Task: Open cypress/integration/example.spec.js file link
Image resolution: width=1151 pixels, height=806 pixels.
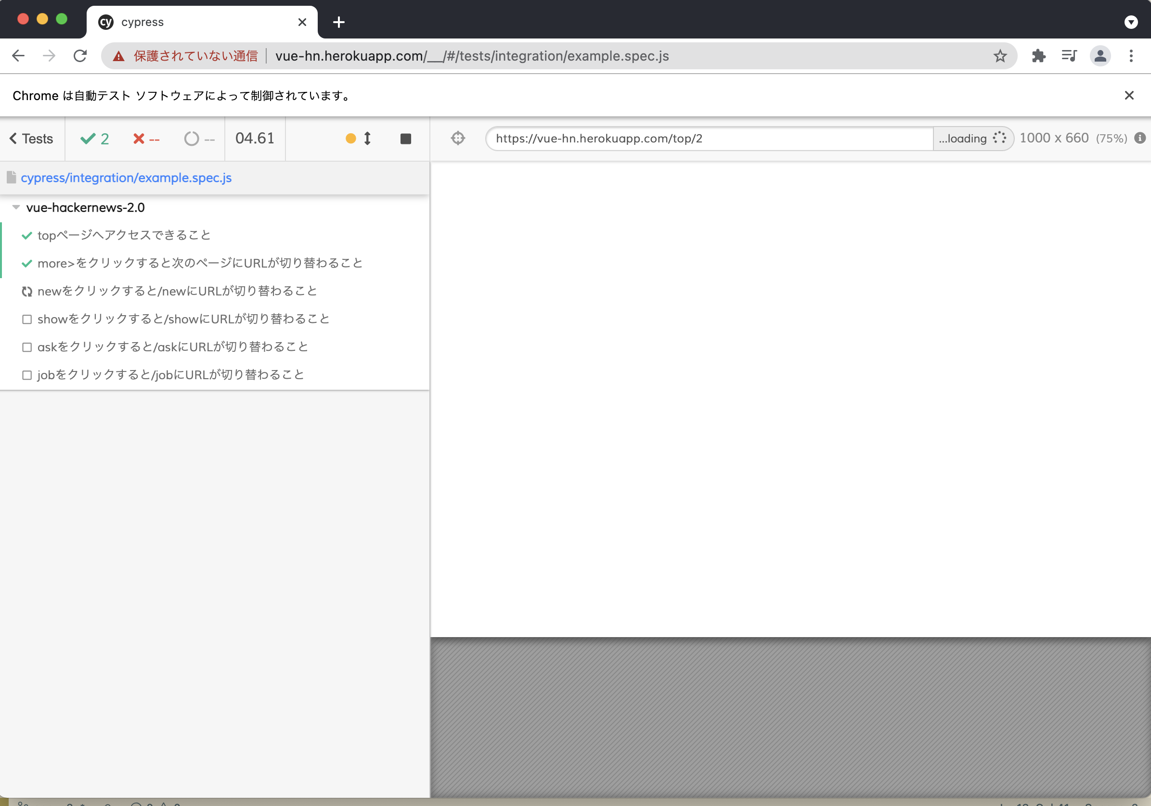Action: pos(126,178)
